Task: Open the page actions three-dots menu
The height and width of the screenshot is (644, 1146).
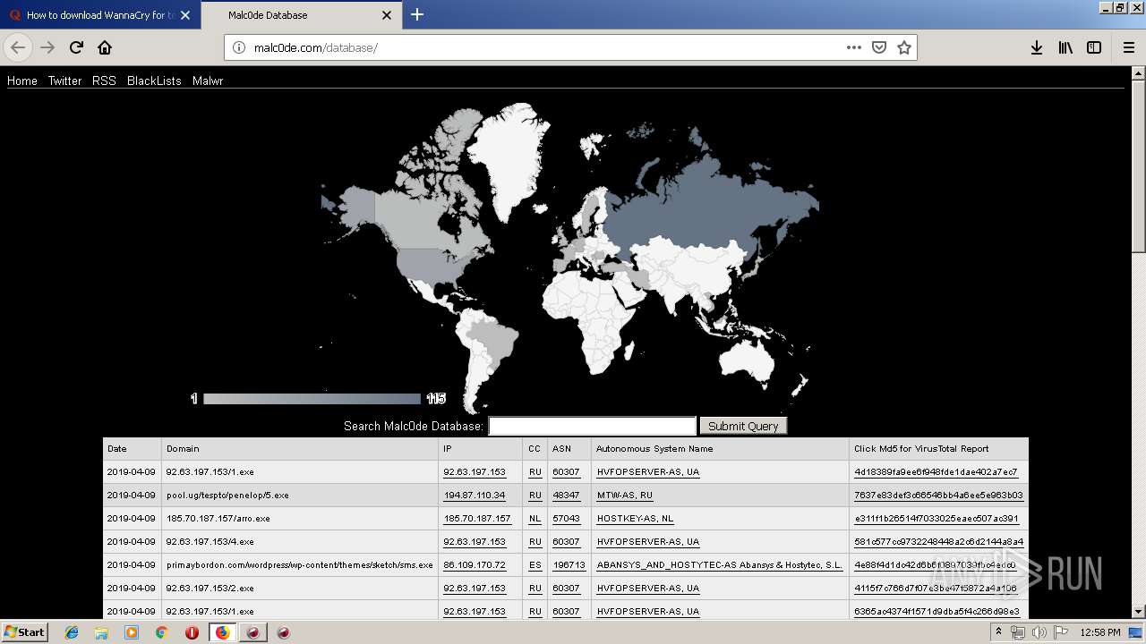Action: point(854,47)
